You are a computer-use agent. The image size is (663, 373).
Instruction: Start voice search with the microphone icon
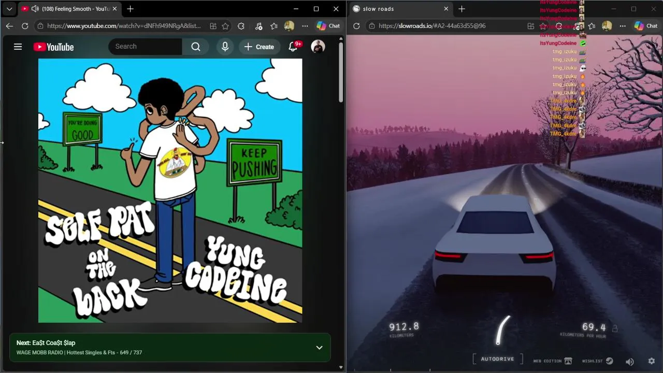(x=225, y=47)
